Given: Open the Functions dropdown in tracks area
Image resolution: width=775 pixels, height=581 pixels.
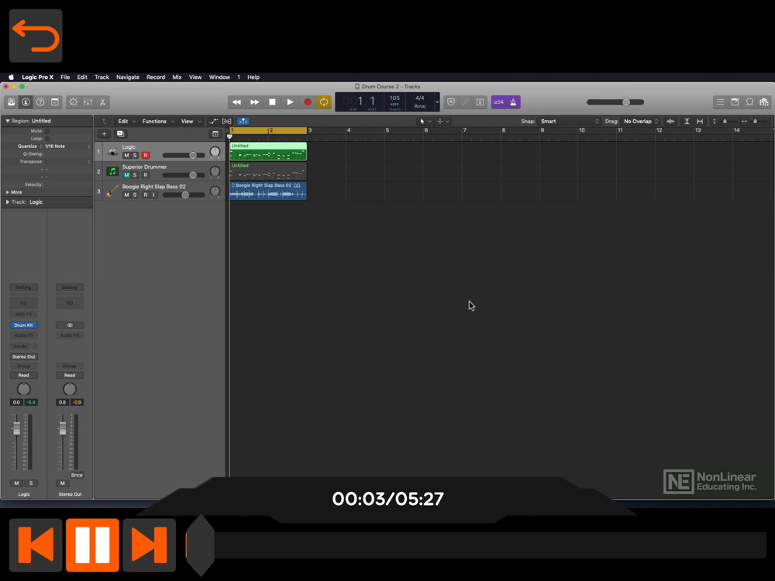Looking at the screenshot, I should tap(158, 122).
